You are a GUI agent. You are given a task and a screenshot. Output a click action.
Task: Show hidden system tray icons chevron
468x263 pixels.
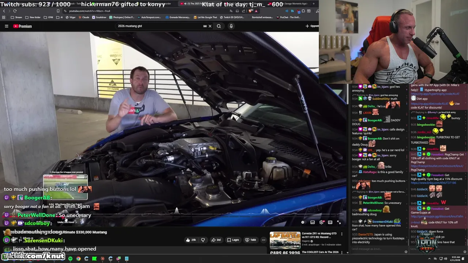tap(429, 259)
